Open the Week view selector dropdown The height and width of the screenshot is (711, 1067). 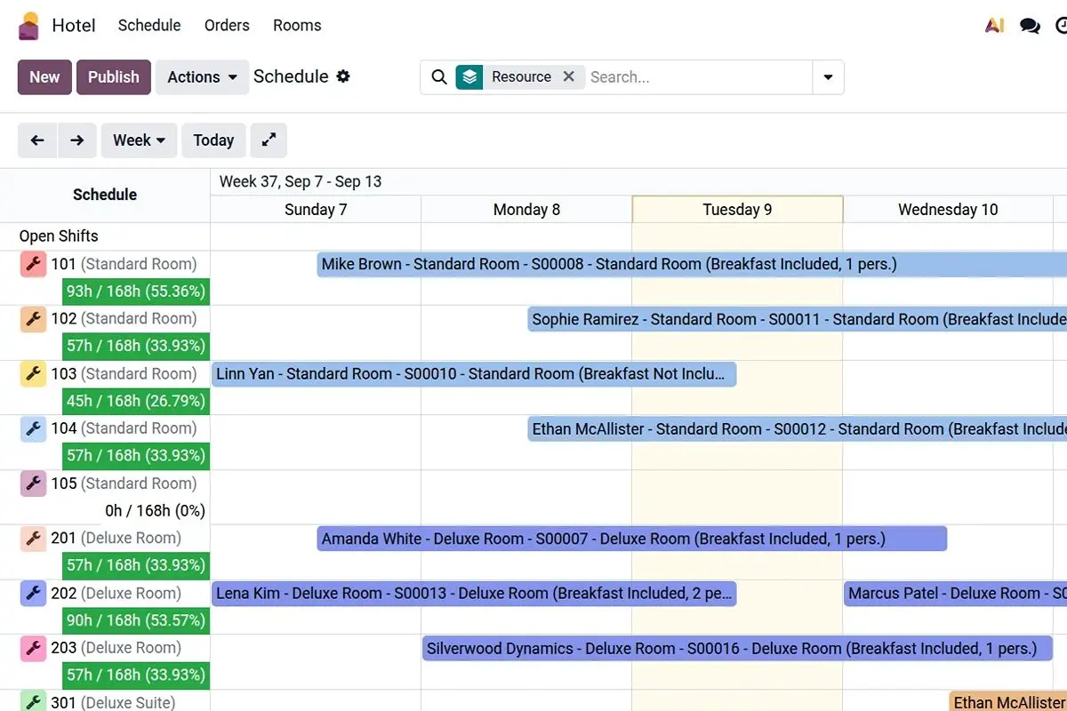pyautogui.click(x=140, y=140)
